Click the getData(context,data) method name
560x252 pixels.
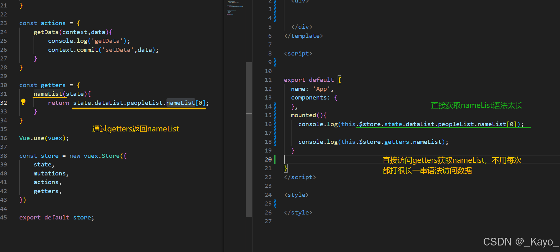[73, 32]
